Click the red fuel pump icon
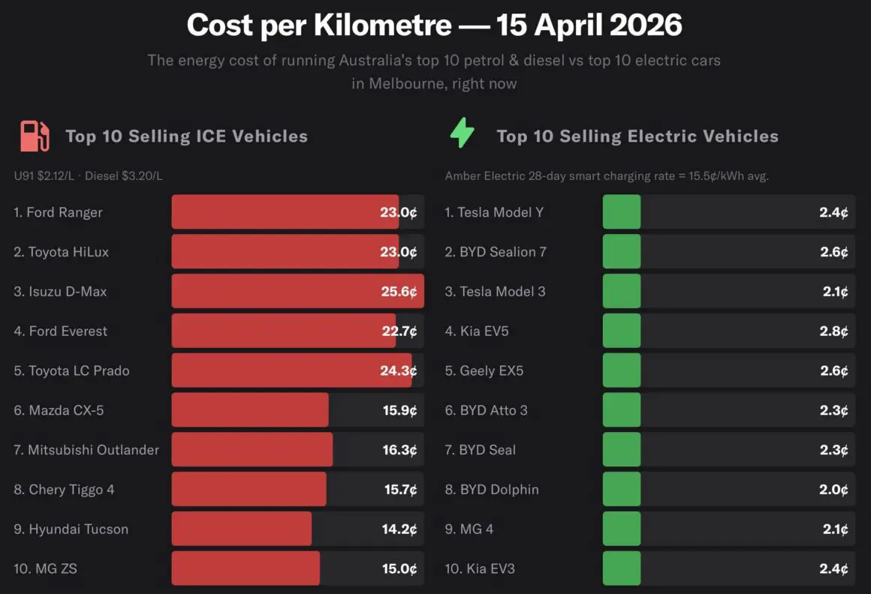Screen dimensions: 871x594 [x=35, y=136]
